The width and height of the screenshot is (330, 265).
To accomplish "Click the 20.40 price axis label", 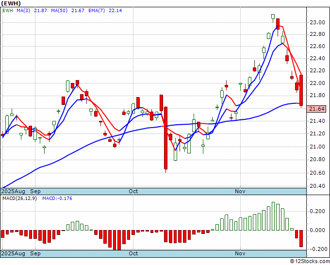I will (316, 186).
